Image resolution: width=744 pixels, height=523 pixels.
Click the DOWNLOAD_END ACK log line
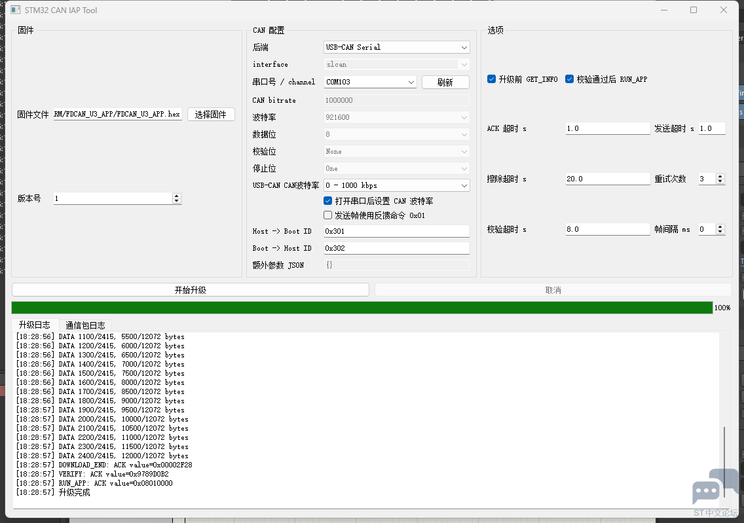(104, 465)
